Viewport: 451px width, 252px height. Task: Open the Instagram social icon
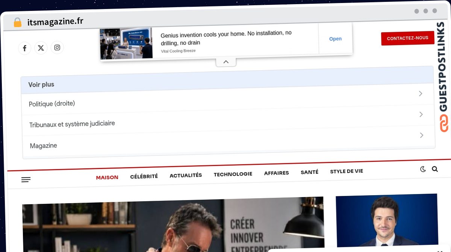57,47
